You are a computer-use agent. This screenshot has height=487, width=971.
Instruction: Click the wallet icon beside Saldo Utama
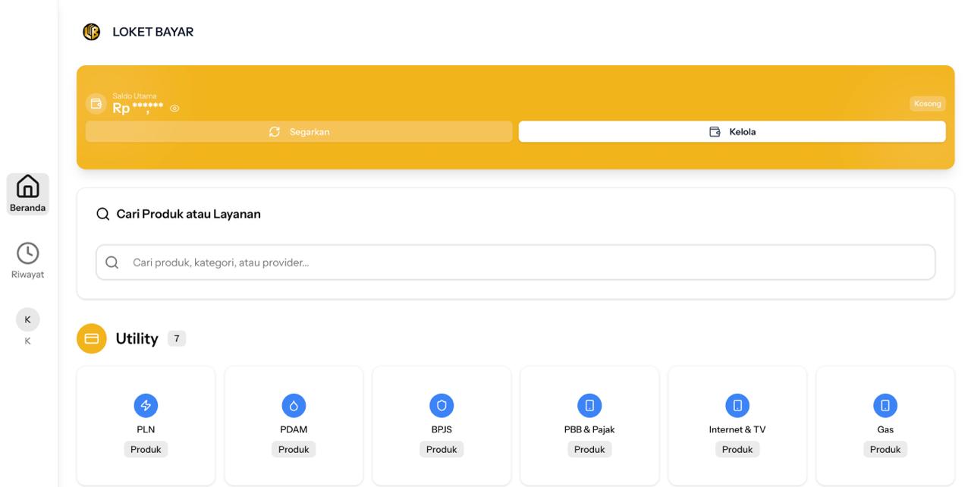(x=96, y=104)
